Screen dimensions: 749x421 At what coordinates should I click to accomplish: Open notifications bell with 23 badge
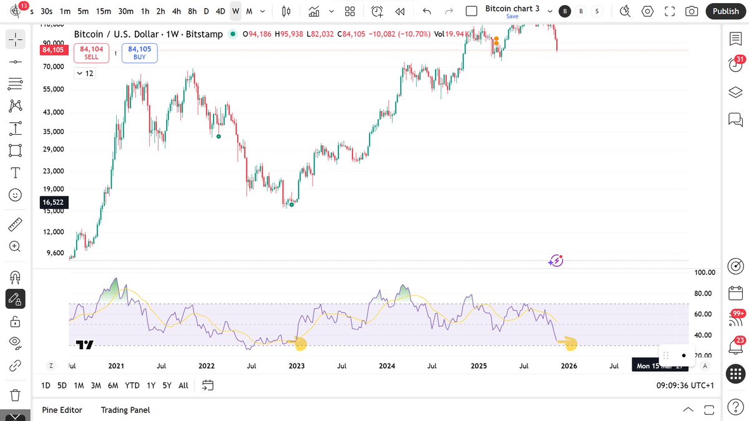tap(735, 346)
